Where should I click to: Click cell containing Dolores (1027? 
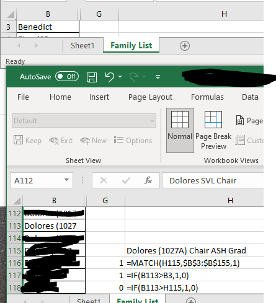pos(54,226)
